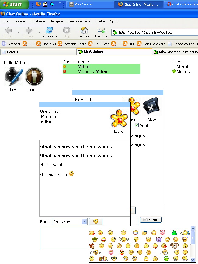
Task: Pick the green frog emoticon
Action: point(174,233)
